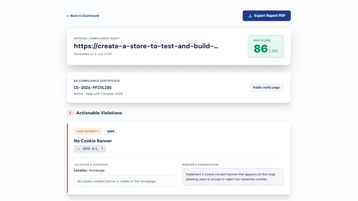This screenshot has height=201, width=358.
Task: Click the EU COMPLIANCE CERTIFICATE label
Action: 97,81
